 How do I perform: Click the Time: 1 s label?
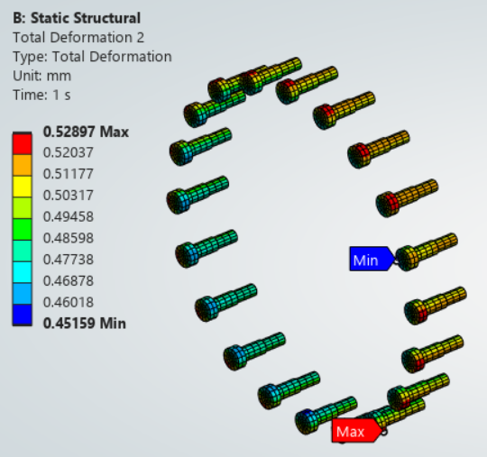point(41,95)
